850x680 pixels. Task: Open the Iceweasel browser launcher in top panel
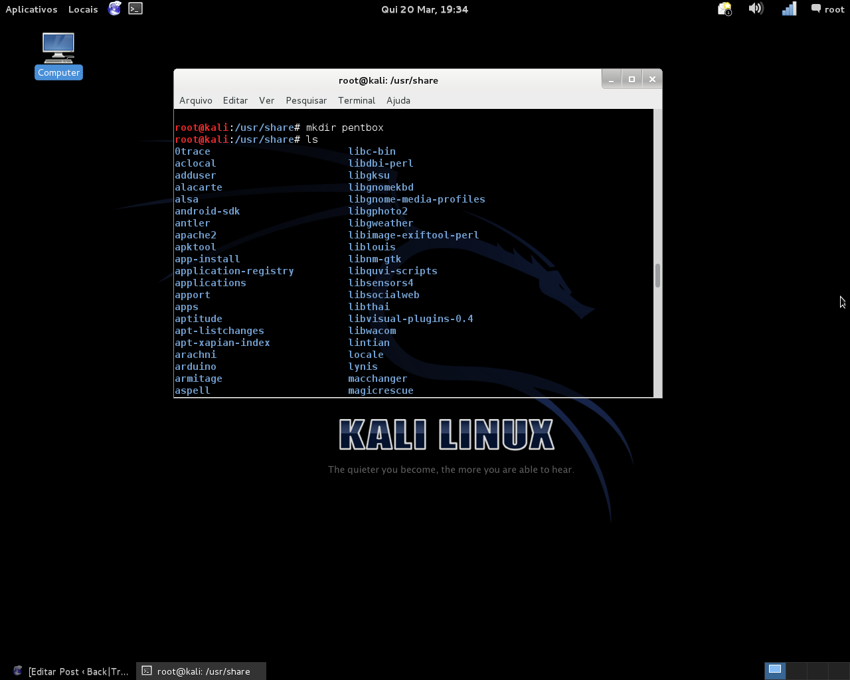[x=115, y=9]
